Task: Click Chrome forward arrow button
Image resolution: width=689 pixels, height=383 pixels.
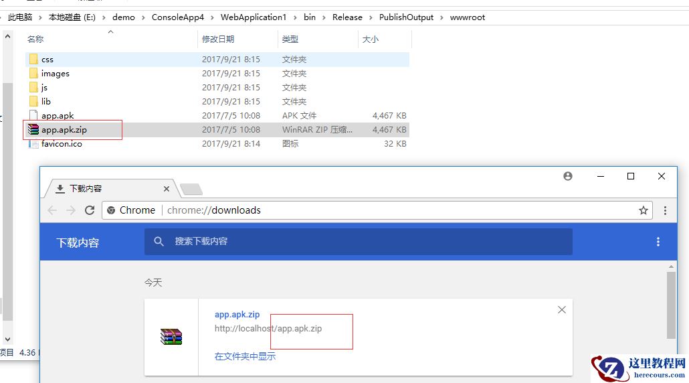Action: (x=71, y=210)
